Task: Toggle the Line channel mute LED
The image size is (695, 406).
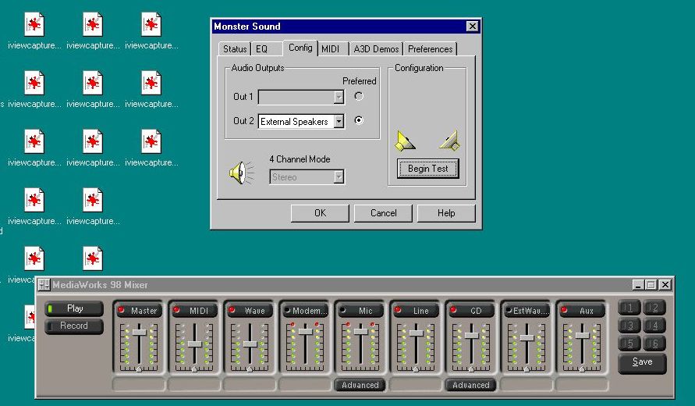Action: [x=398, y=310]
